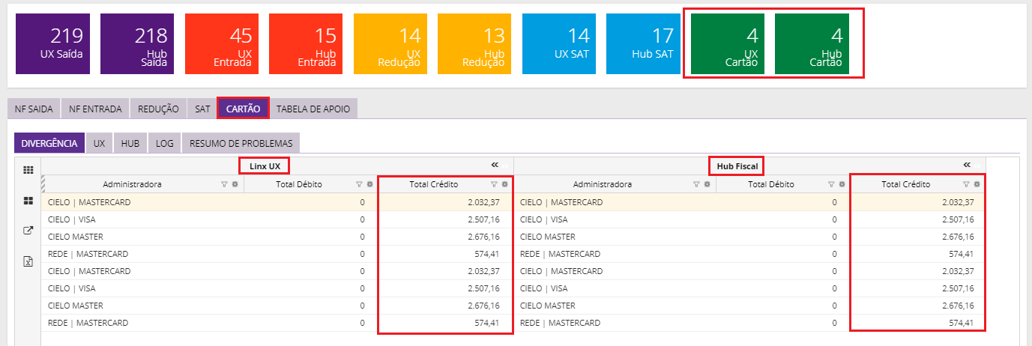Image resolution: width=1032 pixels, height=346 pixels.
Task: Switch to the NF ENTRADA tab
Action: [95, 109]
